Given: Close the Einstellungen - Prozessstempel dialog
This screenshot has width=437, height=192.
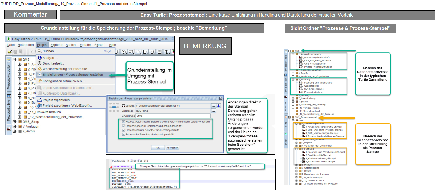Looking at the screenshot, I should pyautogui.click(x=220, y=98).
